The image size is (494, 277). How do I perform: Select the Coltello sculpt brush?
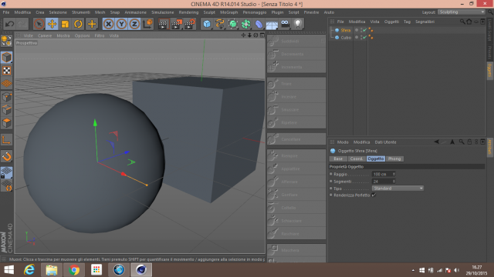(x=296, y=208)
